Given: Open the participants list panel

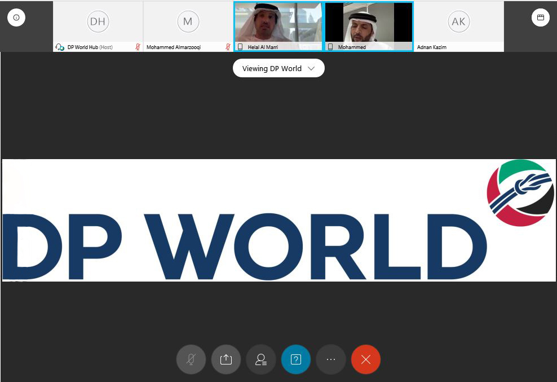Looking at the screenshot, I should pyautogui.click(x=261, y=359).
